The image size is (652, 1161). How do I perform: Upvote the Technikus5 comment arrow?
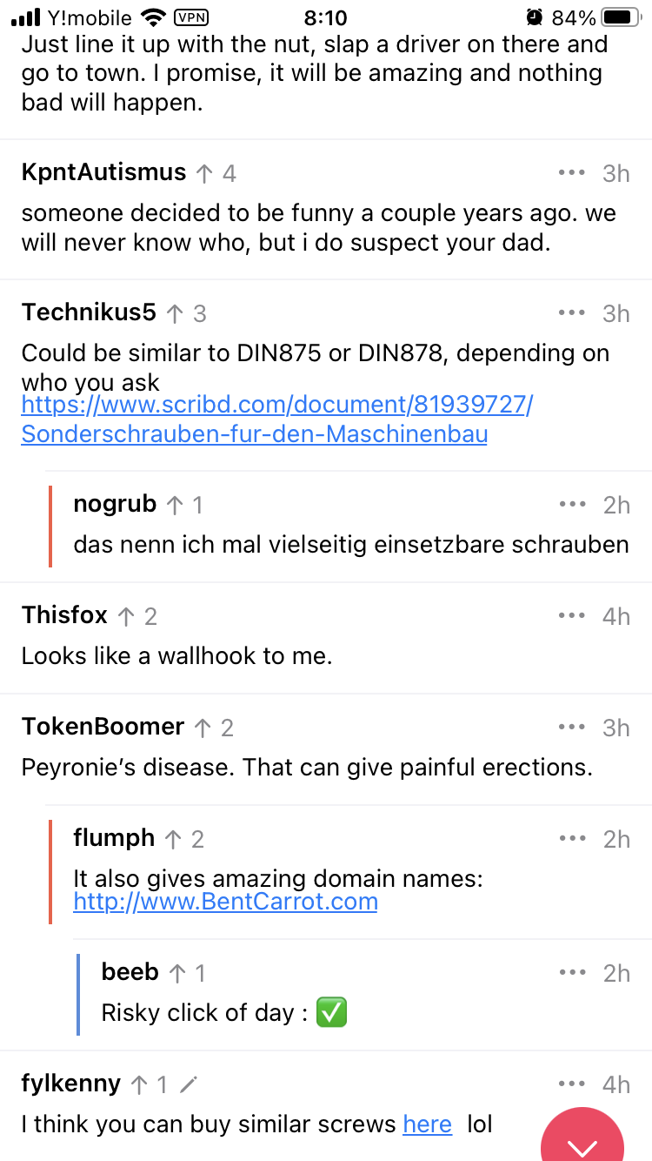(x=175, y=314)
